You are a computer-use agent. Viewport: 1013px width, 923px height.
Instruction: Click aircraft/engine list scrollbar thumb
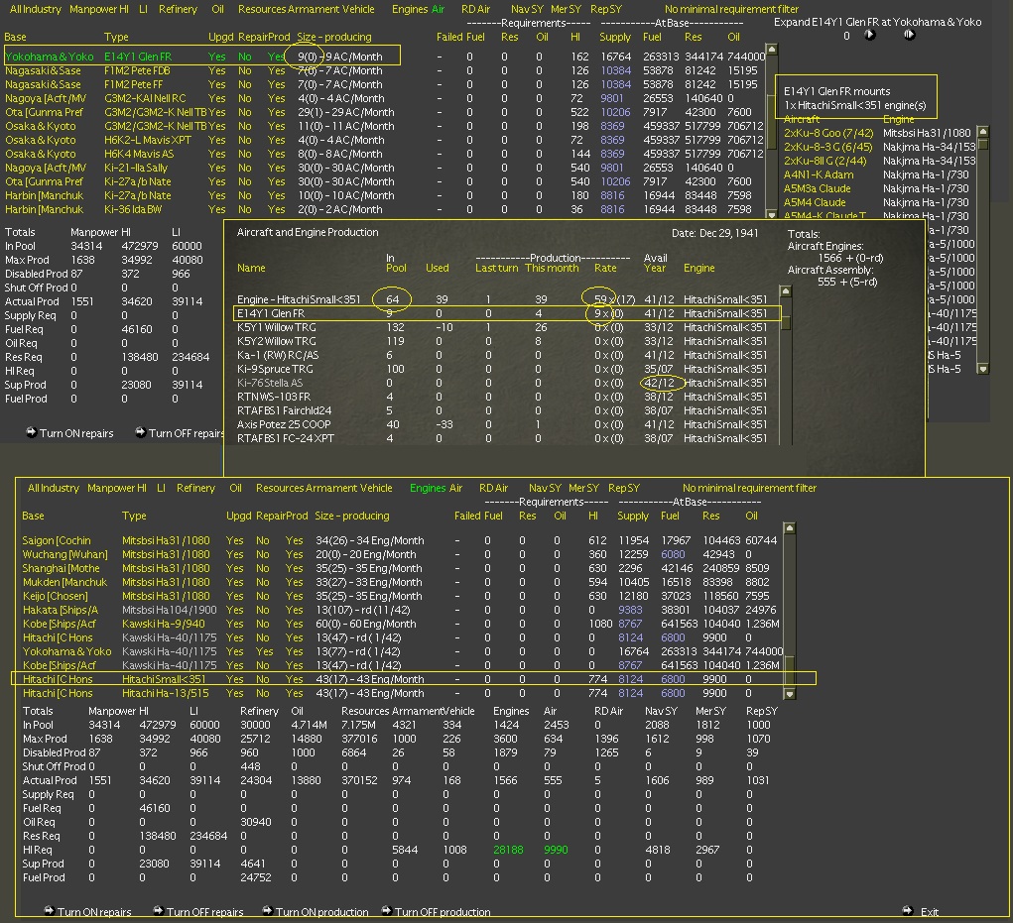tap(982, 144)
